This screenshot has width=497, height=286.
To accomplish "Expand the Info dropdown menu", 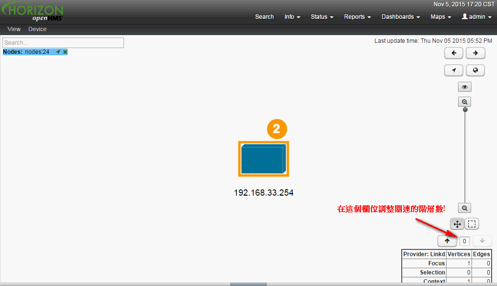I will (292, 17).
